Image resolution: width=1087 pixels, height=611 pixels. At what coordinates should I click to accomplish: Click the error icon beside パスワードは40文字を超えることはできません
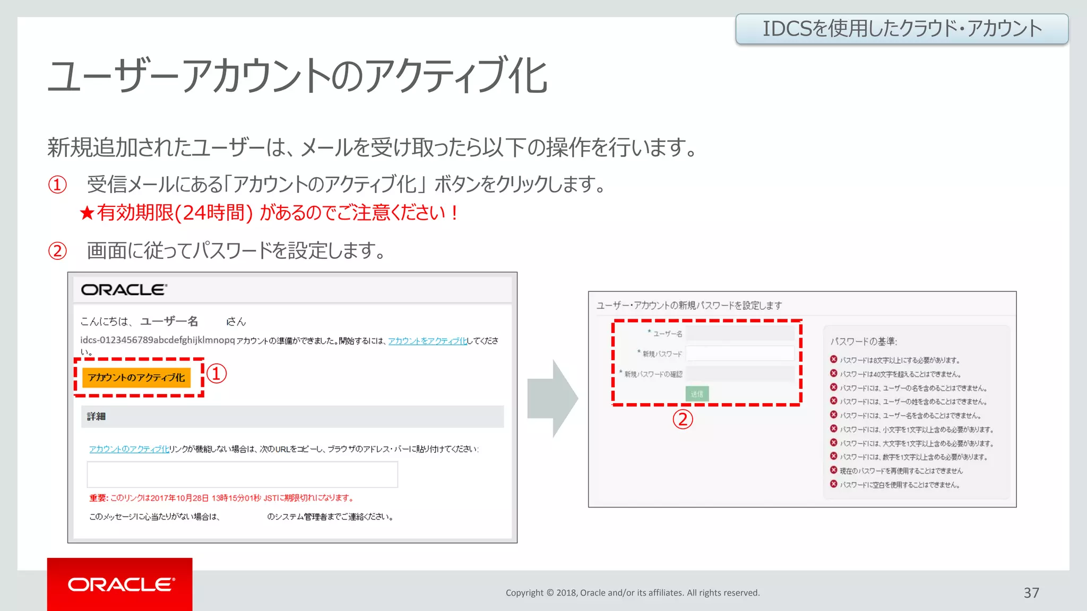coord(834,373)
